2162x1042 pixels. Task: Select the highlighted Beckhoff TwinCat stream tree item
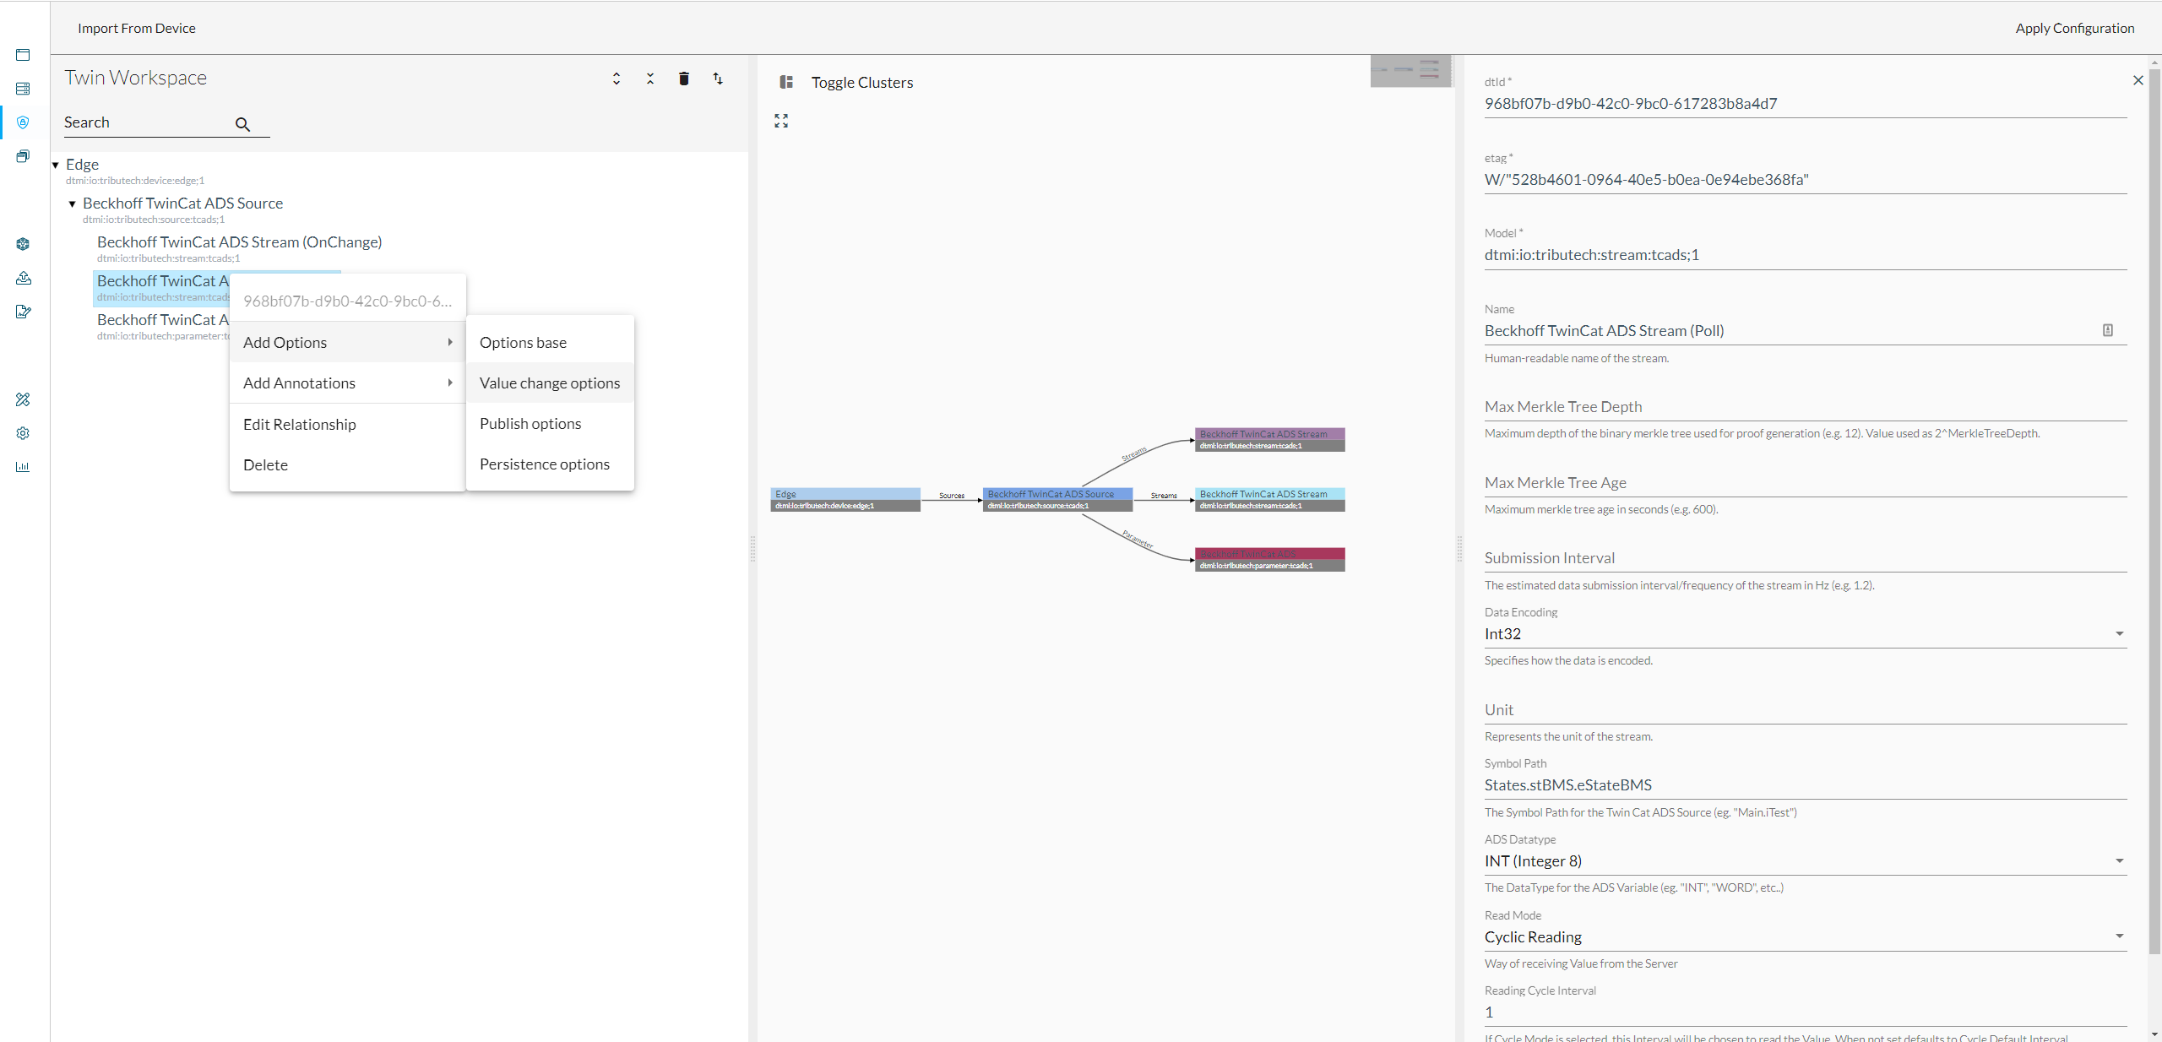(x=161, y=288)
